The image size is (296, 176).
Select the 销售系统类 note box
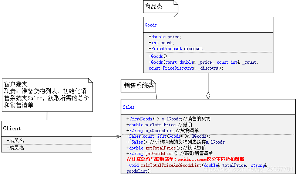[138, 86]
